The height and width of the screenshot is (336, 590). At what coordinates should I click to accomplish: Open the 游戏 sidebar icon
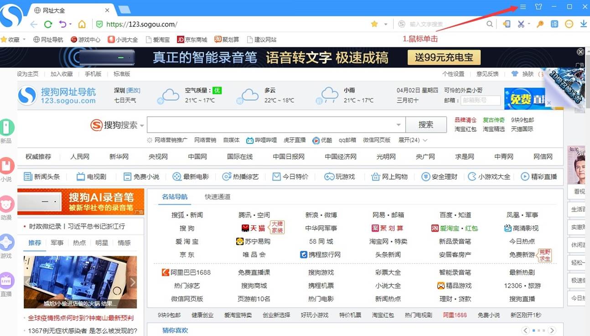(6, 242)
